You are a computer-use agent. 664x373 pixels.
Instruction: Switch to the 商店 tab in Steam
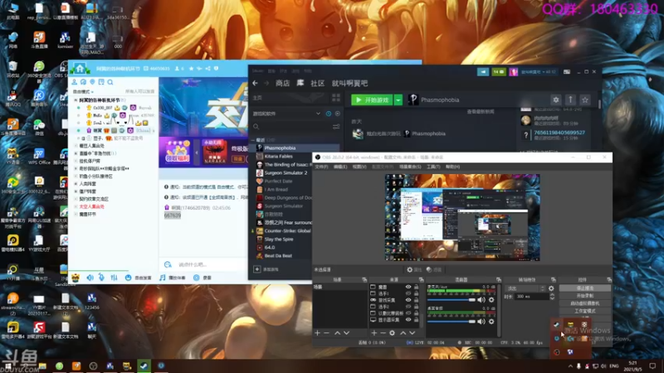[282, 84]
